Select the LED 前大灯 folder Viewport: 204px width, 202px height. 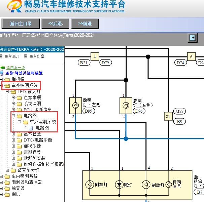[x=29, y=91]
